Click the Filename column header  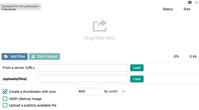coord(8,9)
